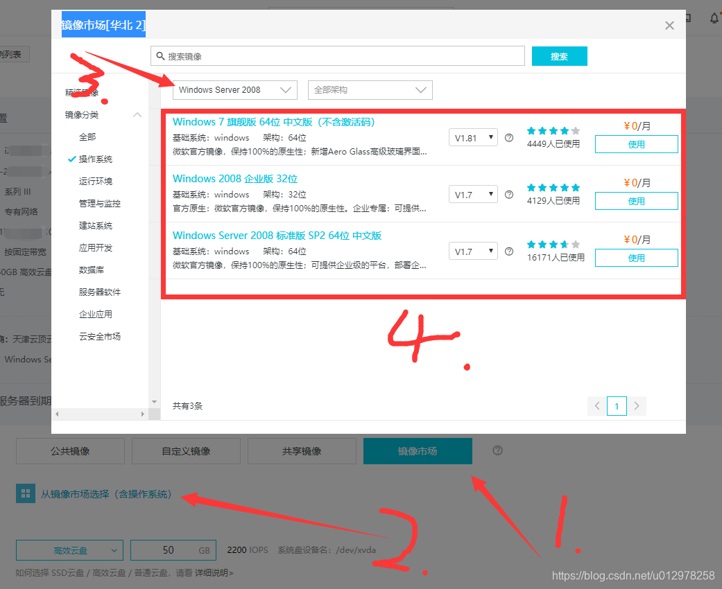Select 服务器软件 category

click(x=99, y=292)
